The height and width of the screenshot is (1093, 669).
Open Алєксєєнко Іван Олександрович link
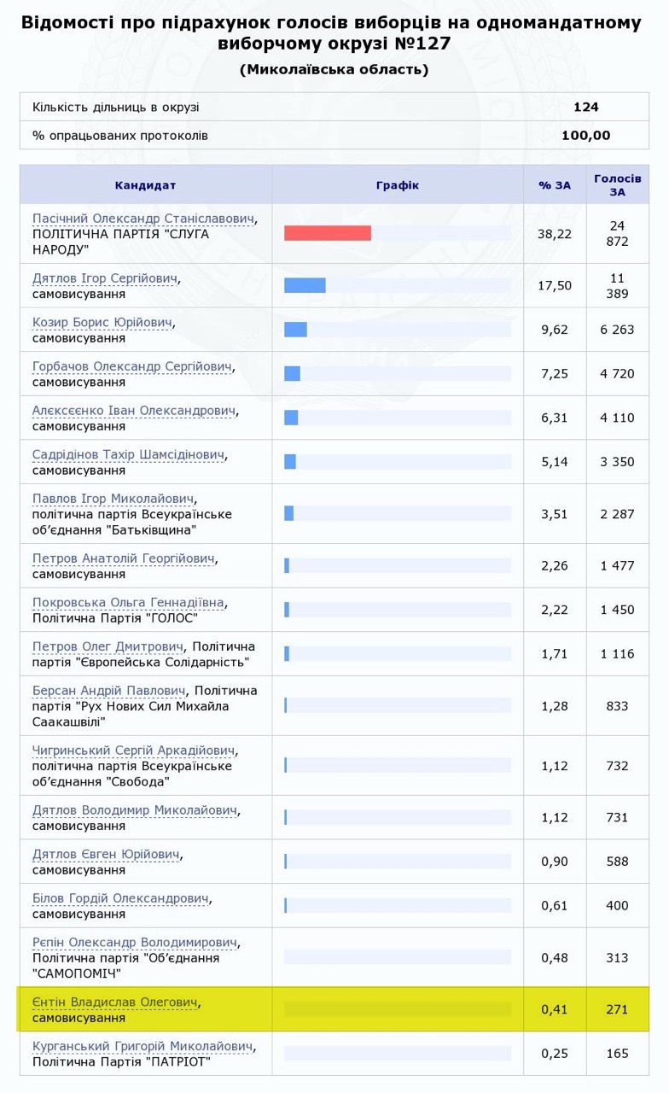point(134,411)
